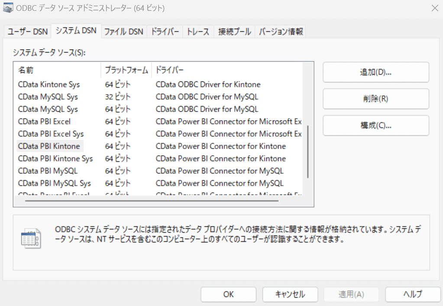Open the ファイル DSN tab
The width and height of the screenshot is (443, 306).
tap(124, 31)
